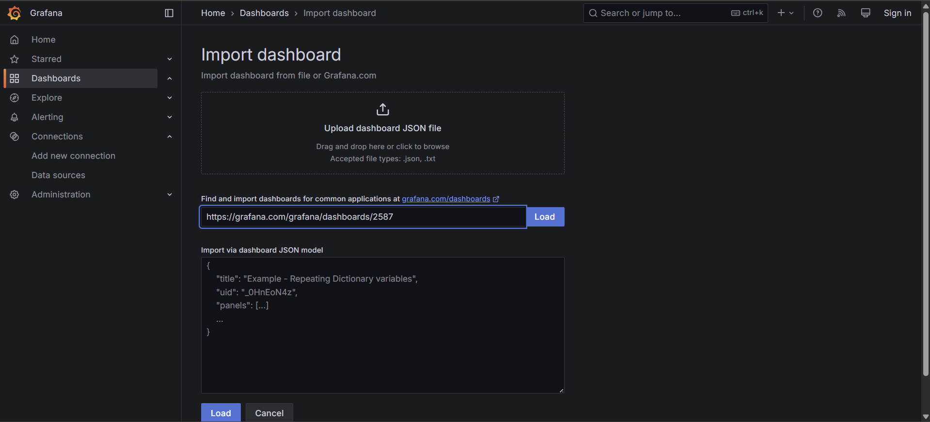Go to Dashboards breadcrumb link
The height and width of the screenshot is (422, 930).
[x=264, y=13]
